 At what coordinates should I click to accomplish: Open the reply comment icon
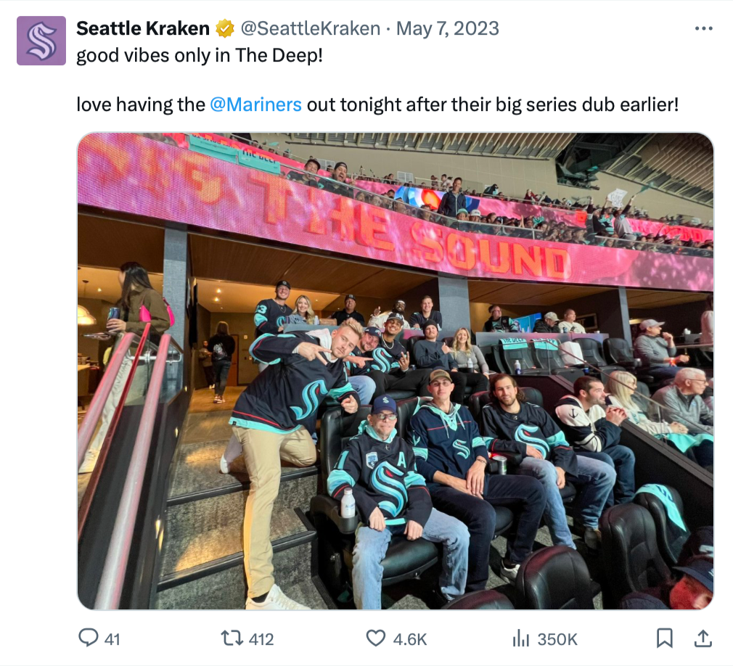[88, 638]
